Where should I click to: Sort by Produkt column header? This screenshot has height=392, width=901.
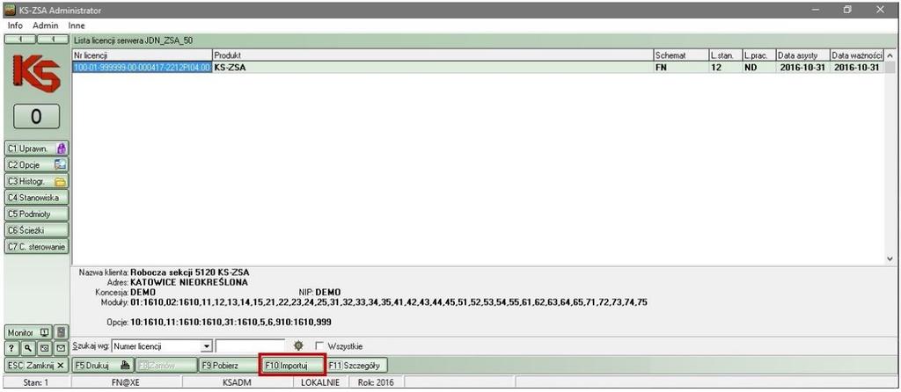point(433,55)
